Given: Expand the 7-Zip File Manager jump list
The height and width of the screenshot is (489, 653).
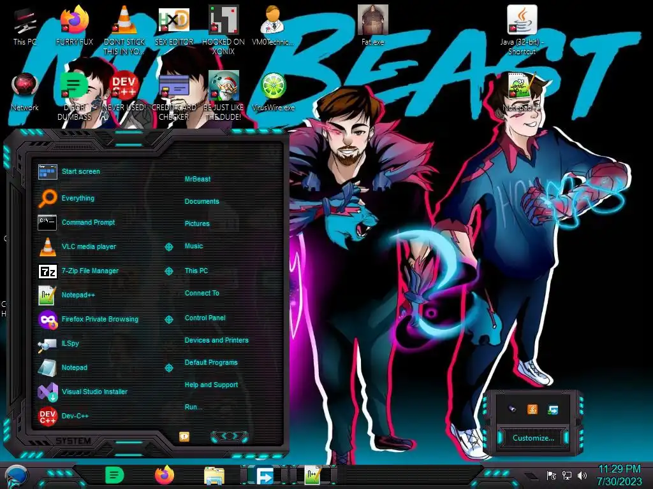Looking at the screenshot, I should coord(168,271).
